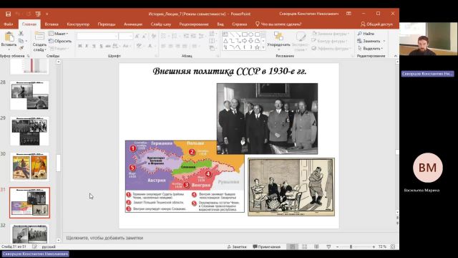Toggle align text left
Screen dimensions: 458x258
(x=163, y=46)
